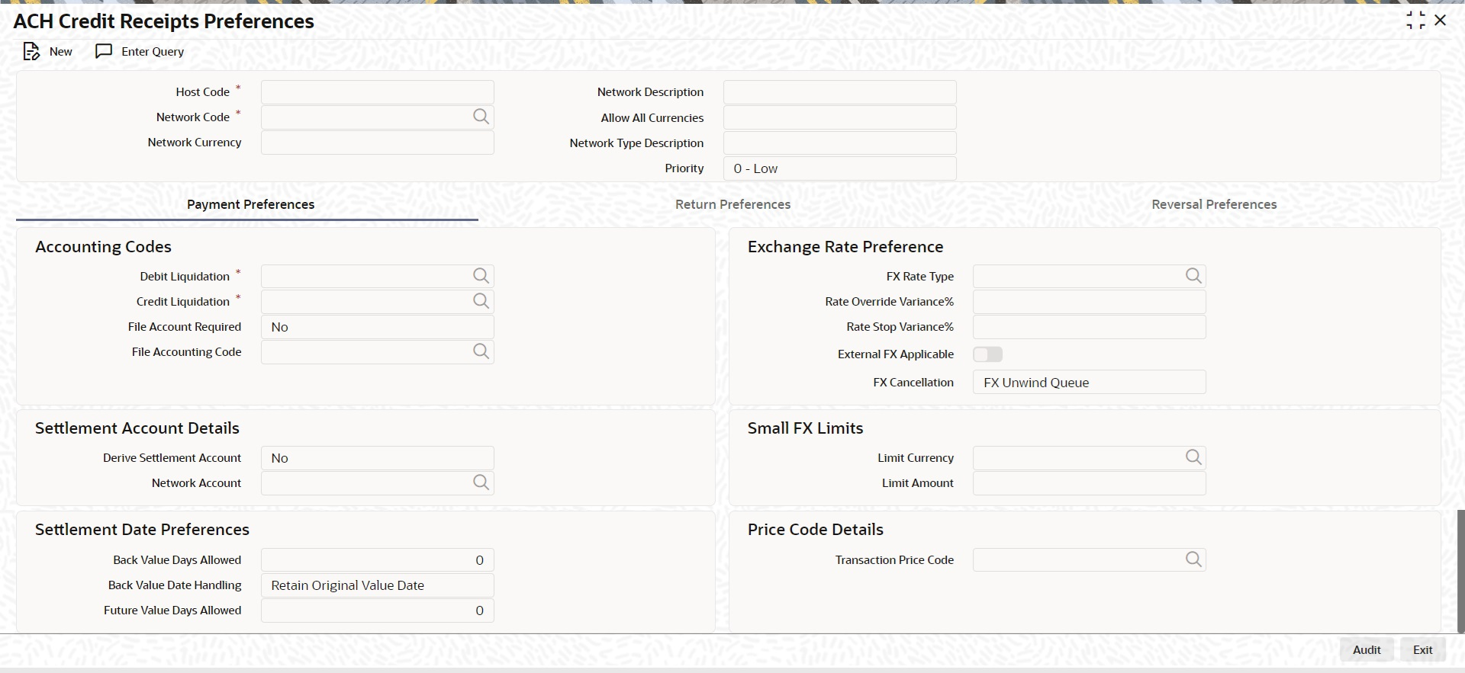The image size is (1465, 673).
Task: Click the Audit button
Action: 1366,650
